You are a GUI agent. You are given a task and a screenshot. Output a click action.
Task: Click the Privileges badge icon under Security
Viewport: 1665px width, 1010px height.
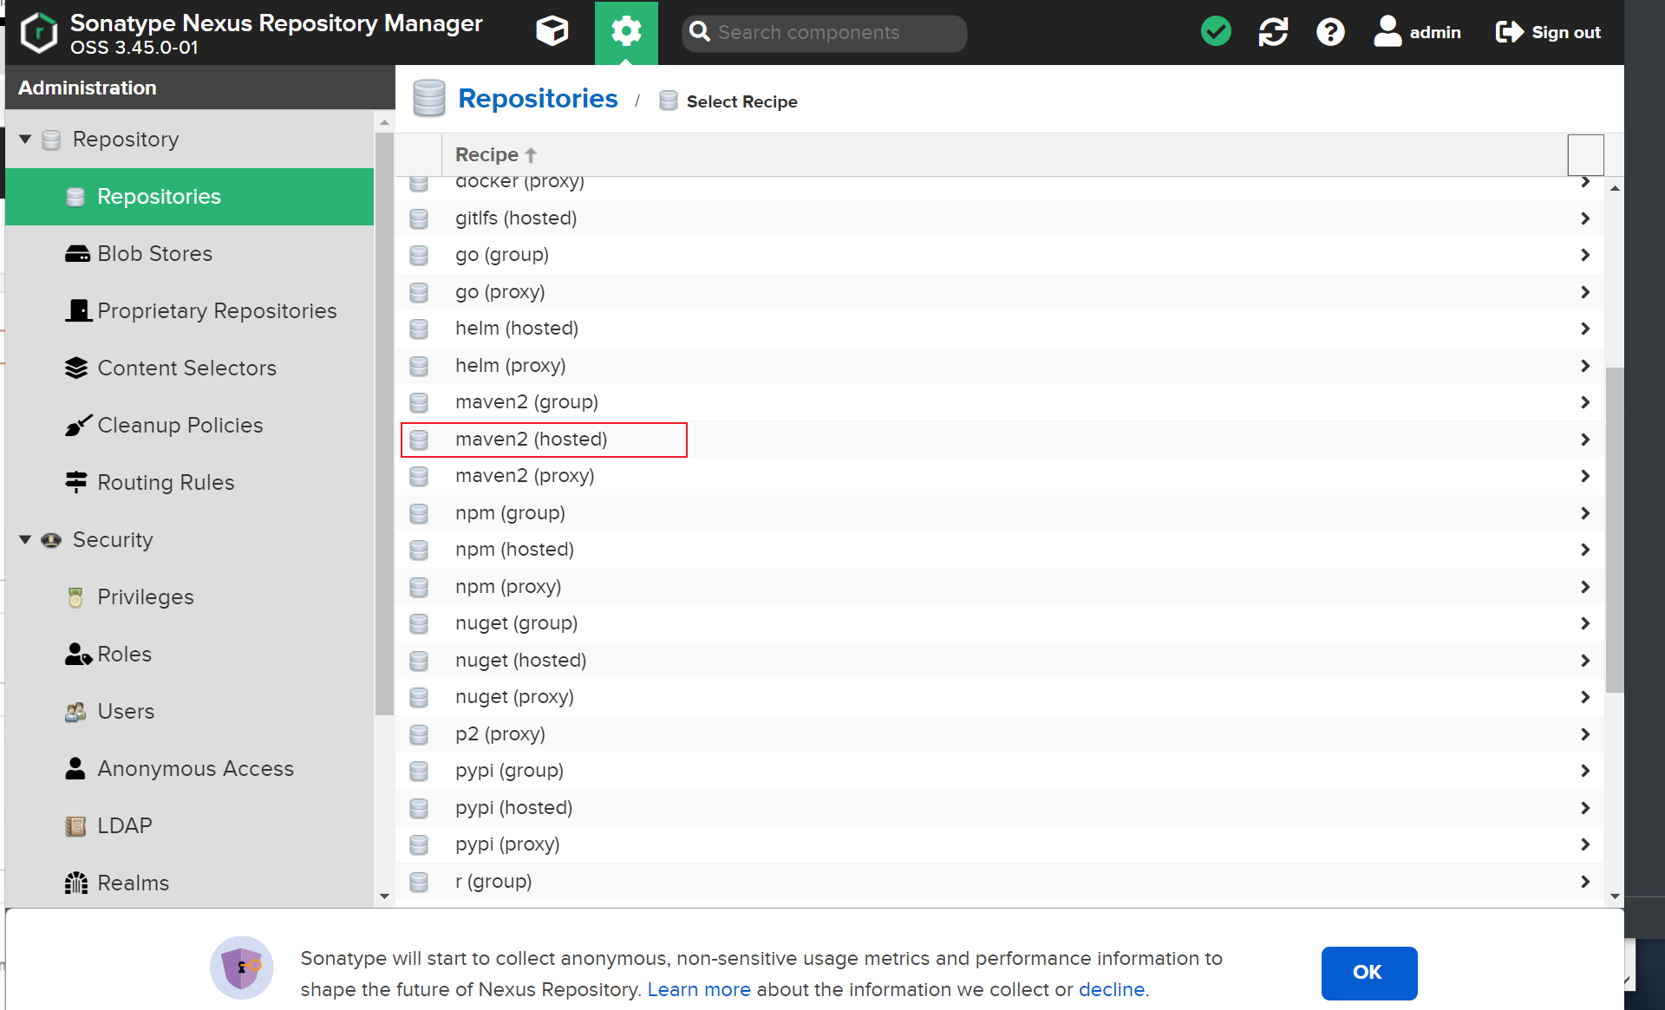pyautogui.click(x=75, y=597)
